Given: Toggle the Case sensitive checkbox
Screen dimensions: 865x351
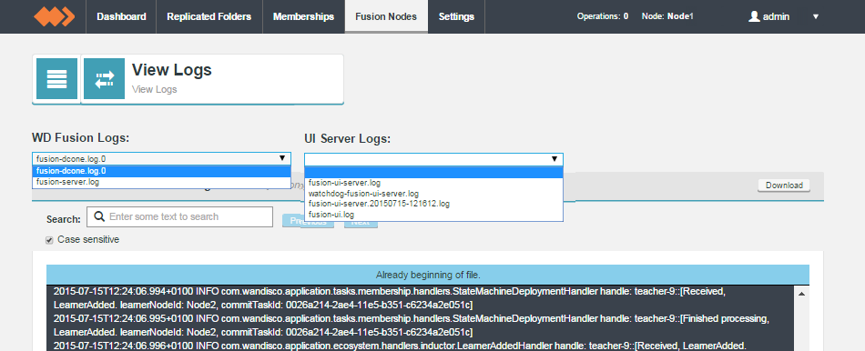Looking at the screenshot, I should (50, 240).
